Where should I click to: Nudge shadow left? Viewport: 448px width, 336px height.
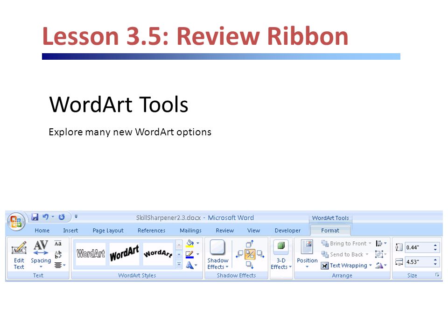[239, 254]
